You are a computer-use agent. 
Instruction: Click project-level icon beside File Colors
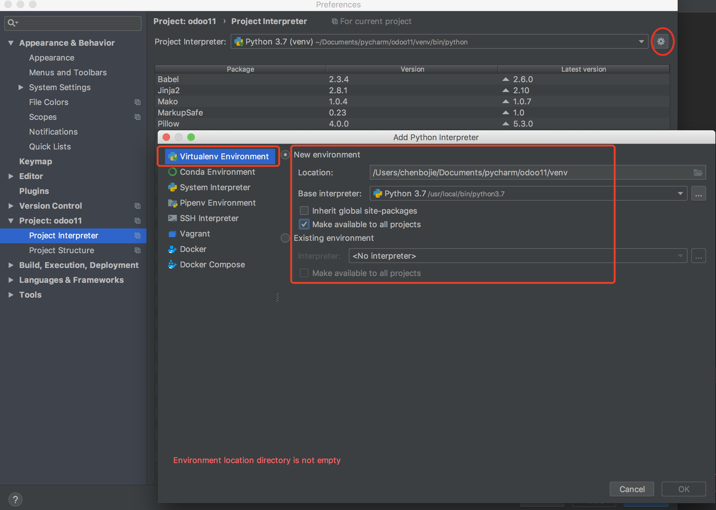pyautogui.click(x=137, y=102)
